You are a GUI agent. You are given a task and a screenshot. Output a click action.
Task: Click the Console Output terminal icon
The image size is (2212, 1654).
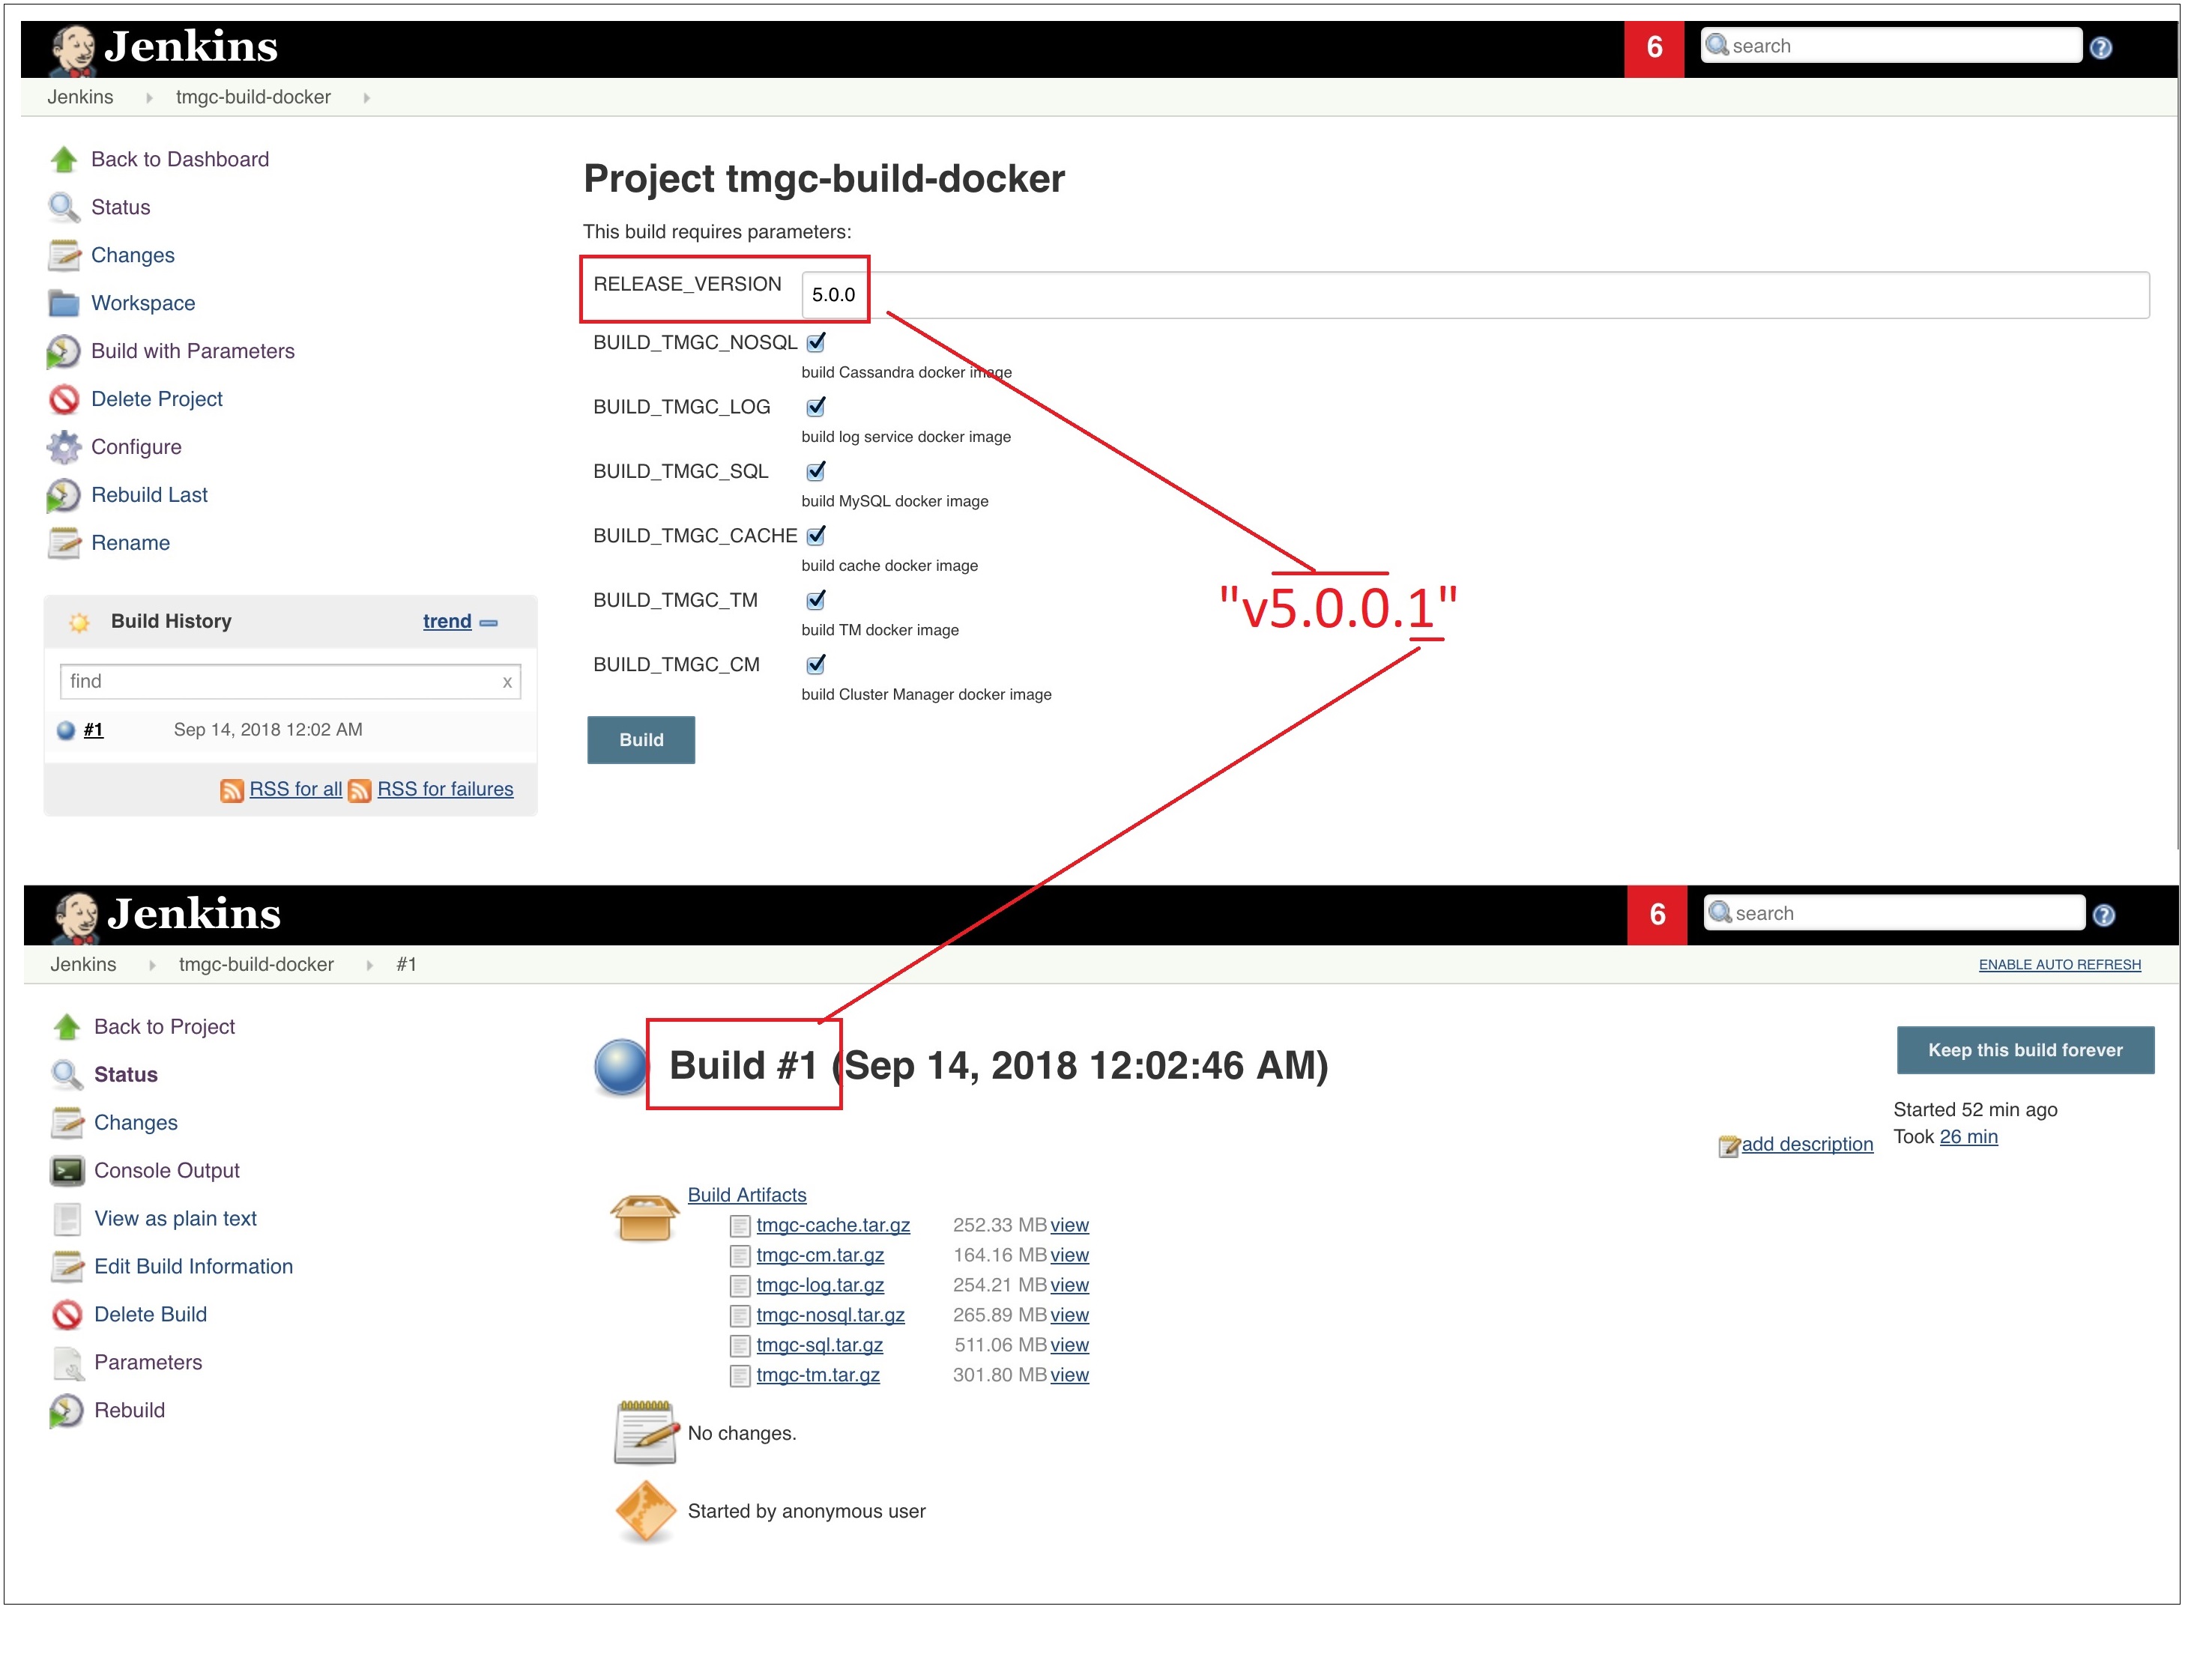tap(67, 1172)
